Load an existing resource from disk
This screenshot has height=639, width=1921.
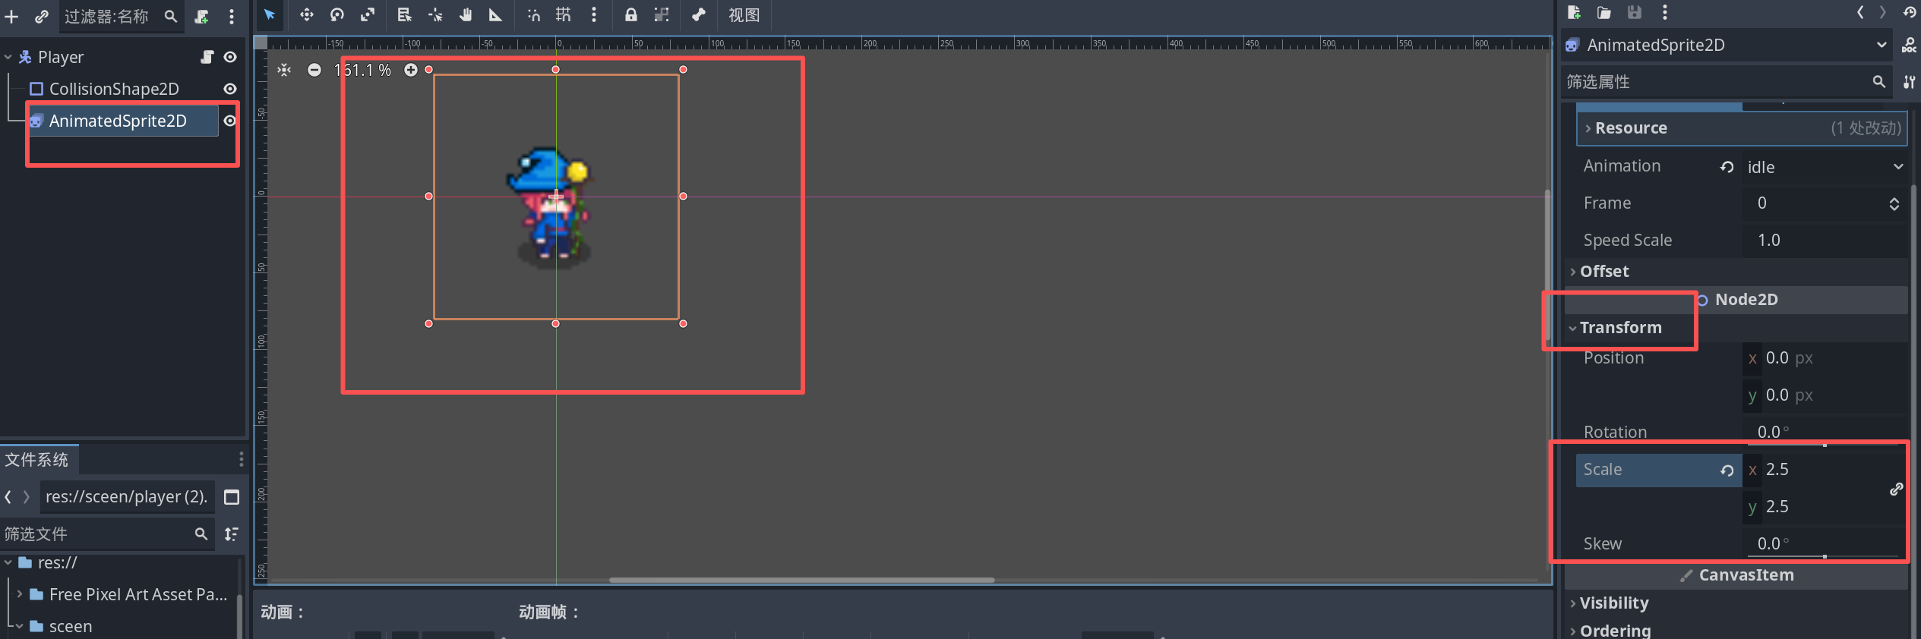click(1604, 12)
